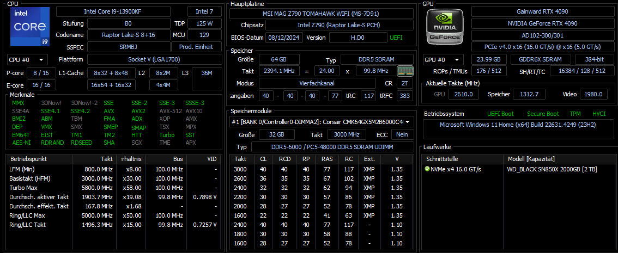Select the DDR5-6000 / PC5-48000 type field
The width and height of the screenshot is (618, 253).
332,147
